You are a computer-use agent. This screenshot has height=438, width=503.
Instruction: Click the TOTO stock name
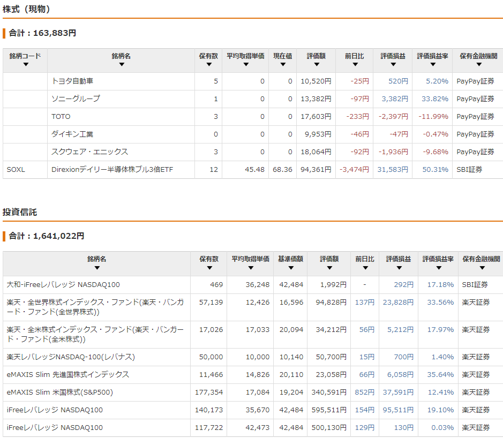[61, 116]
